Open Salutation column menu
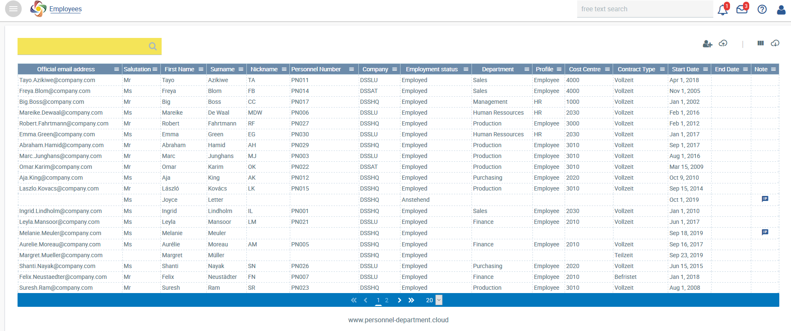 click(x=155, y=69)
